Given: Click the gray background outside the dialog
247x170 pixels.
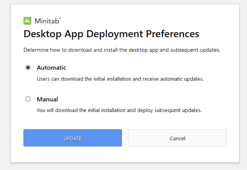Looking at the screenshot, I should pos(243,85).
